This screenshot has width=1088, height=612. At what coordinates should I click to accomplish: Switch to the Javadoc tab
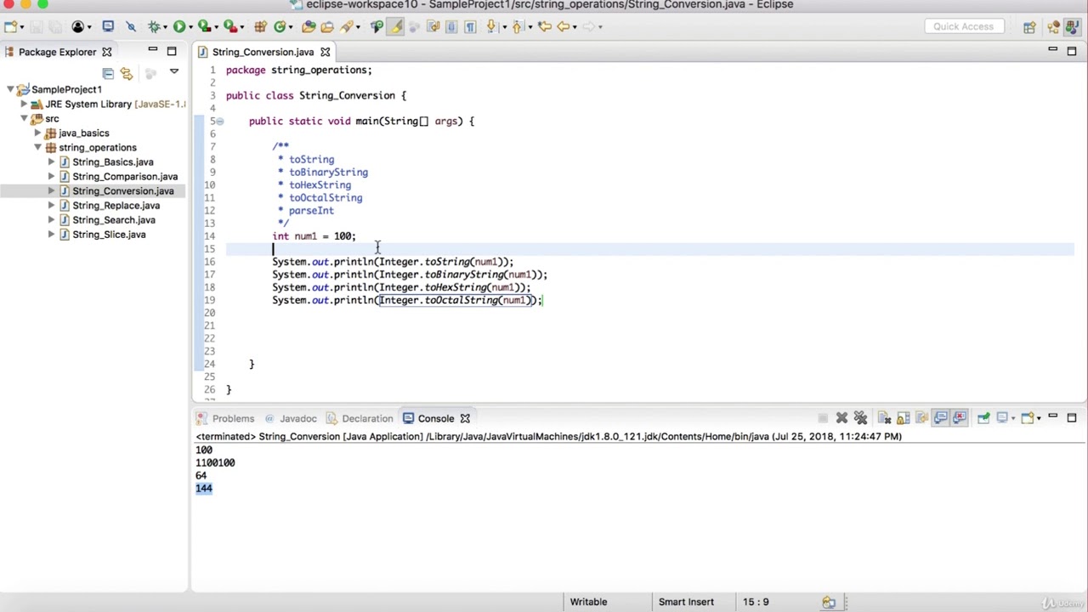[x=291, y=418]
